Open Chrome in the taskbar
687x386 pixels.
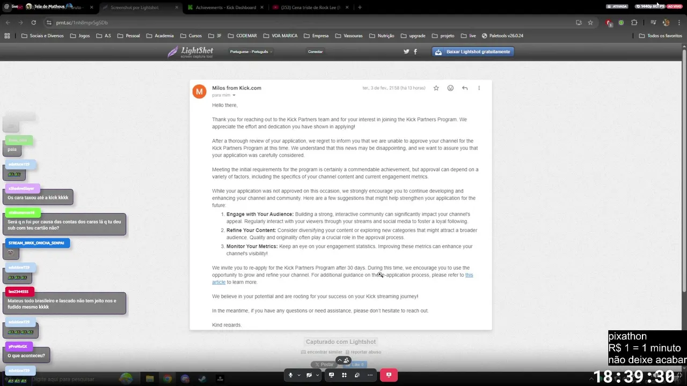(x=167, y=378)
